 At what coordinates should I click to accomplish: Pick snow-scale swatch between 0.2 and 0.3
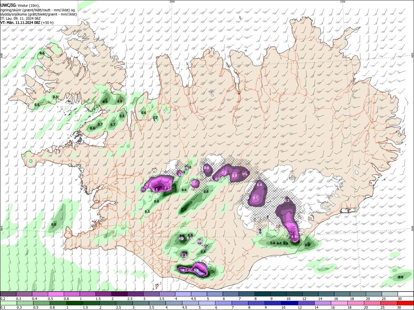click(x=8, y=294)
